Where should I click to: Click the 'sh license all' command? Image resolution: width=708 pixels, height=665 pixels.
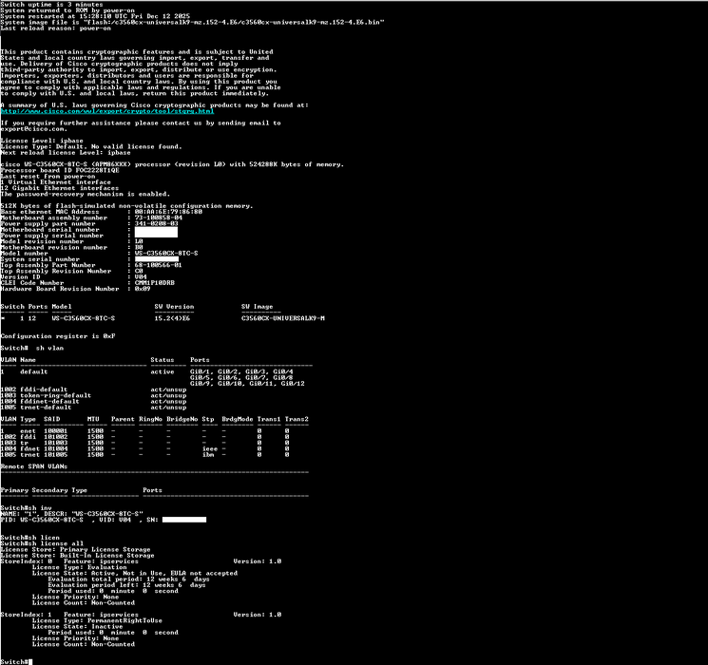tap(55, 543)
